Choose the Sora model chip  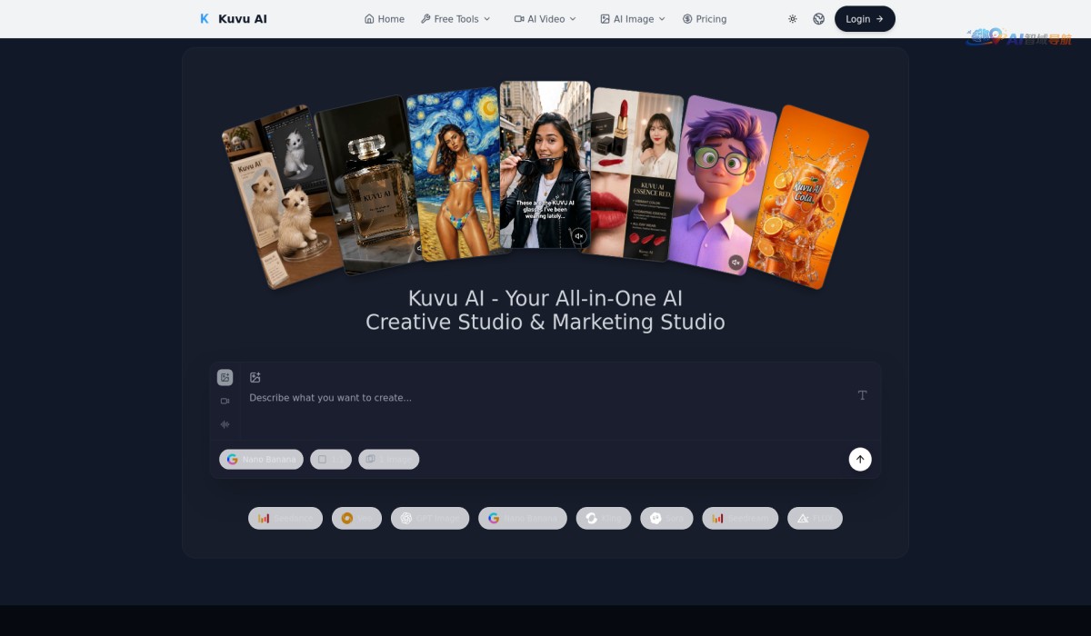point(666,518)
